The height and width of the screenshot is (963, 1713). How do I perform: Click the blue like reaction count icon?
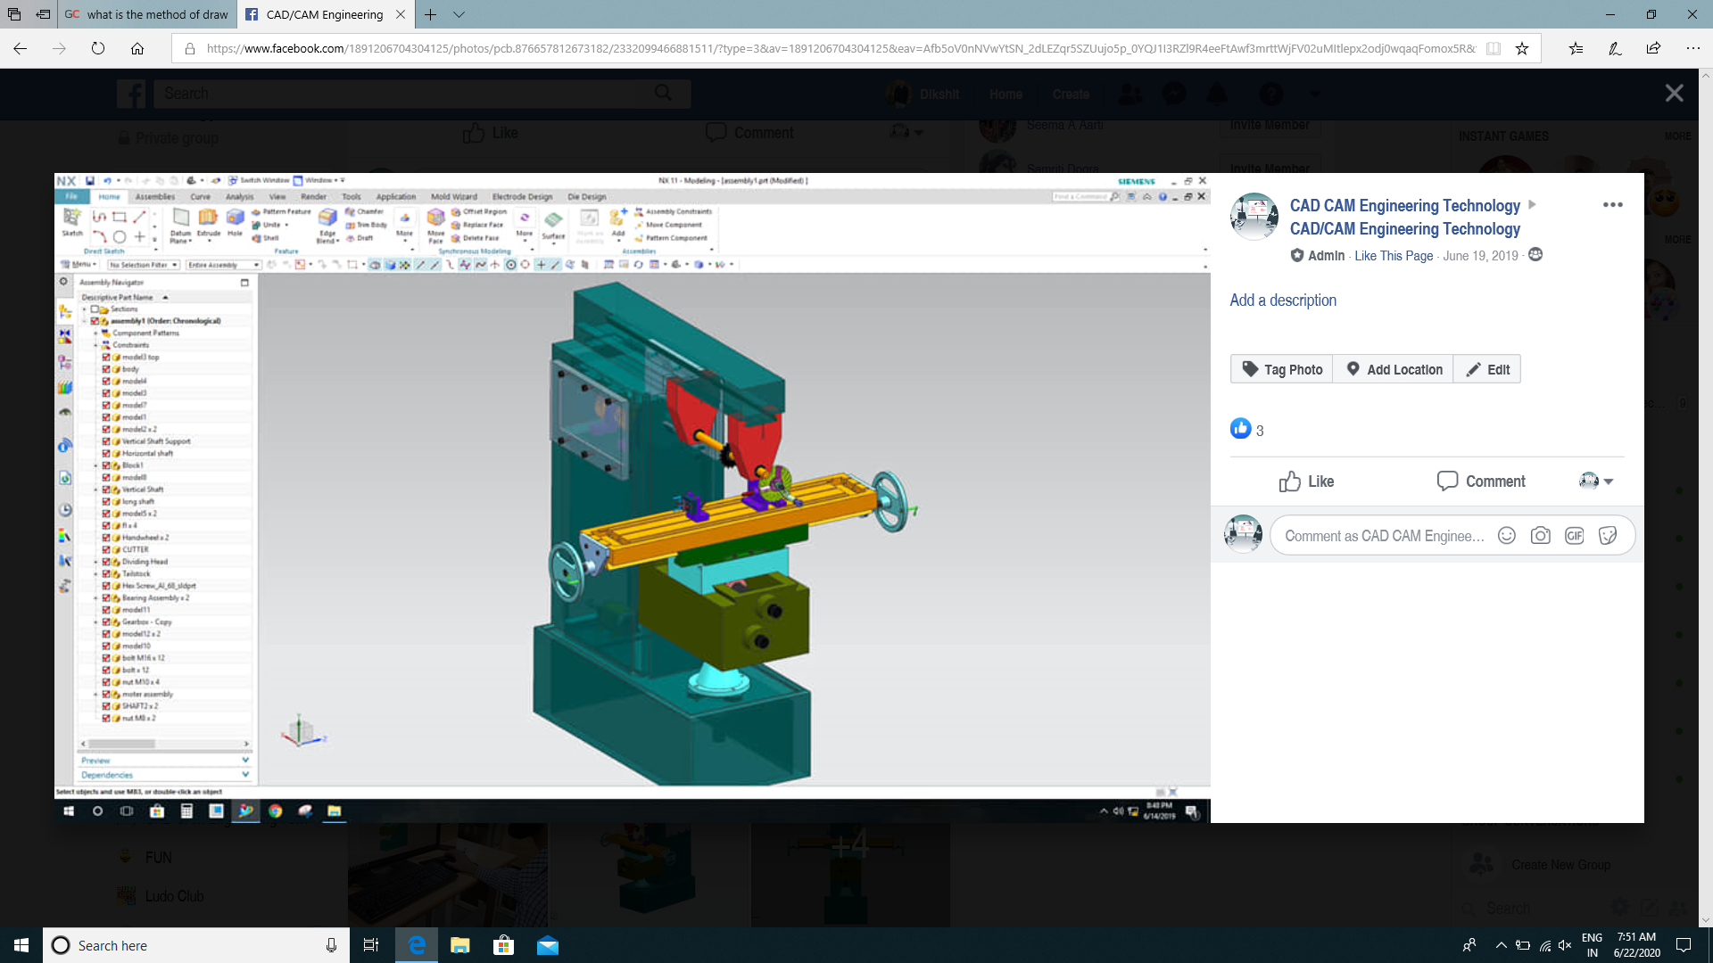[1240, 429]
